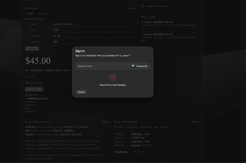Image resolution: width=246 pixels, height=163 pixels.
Task: Click the 'ASSERTED —' pipeline step
Action: [x=31, y=105]
